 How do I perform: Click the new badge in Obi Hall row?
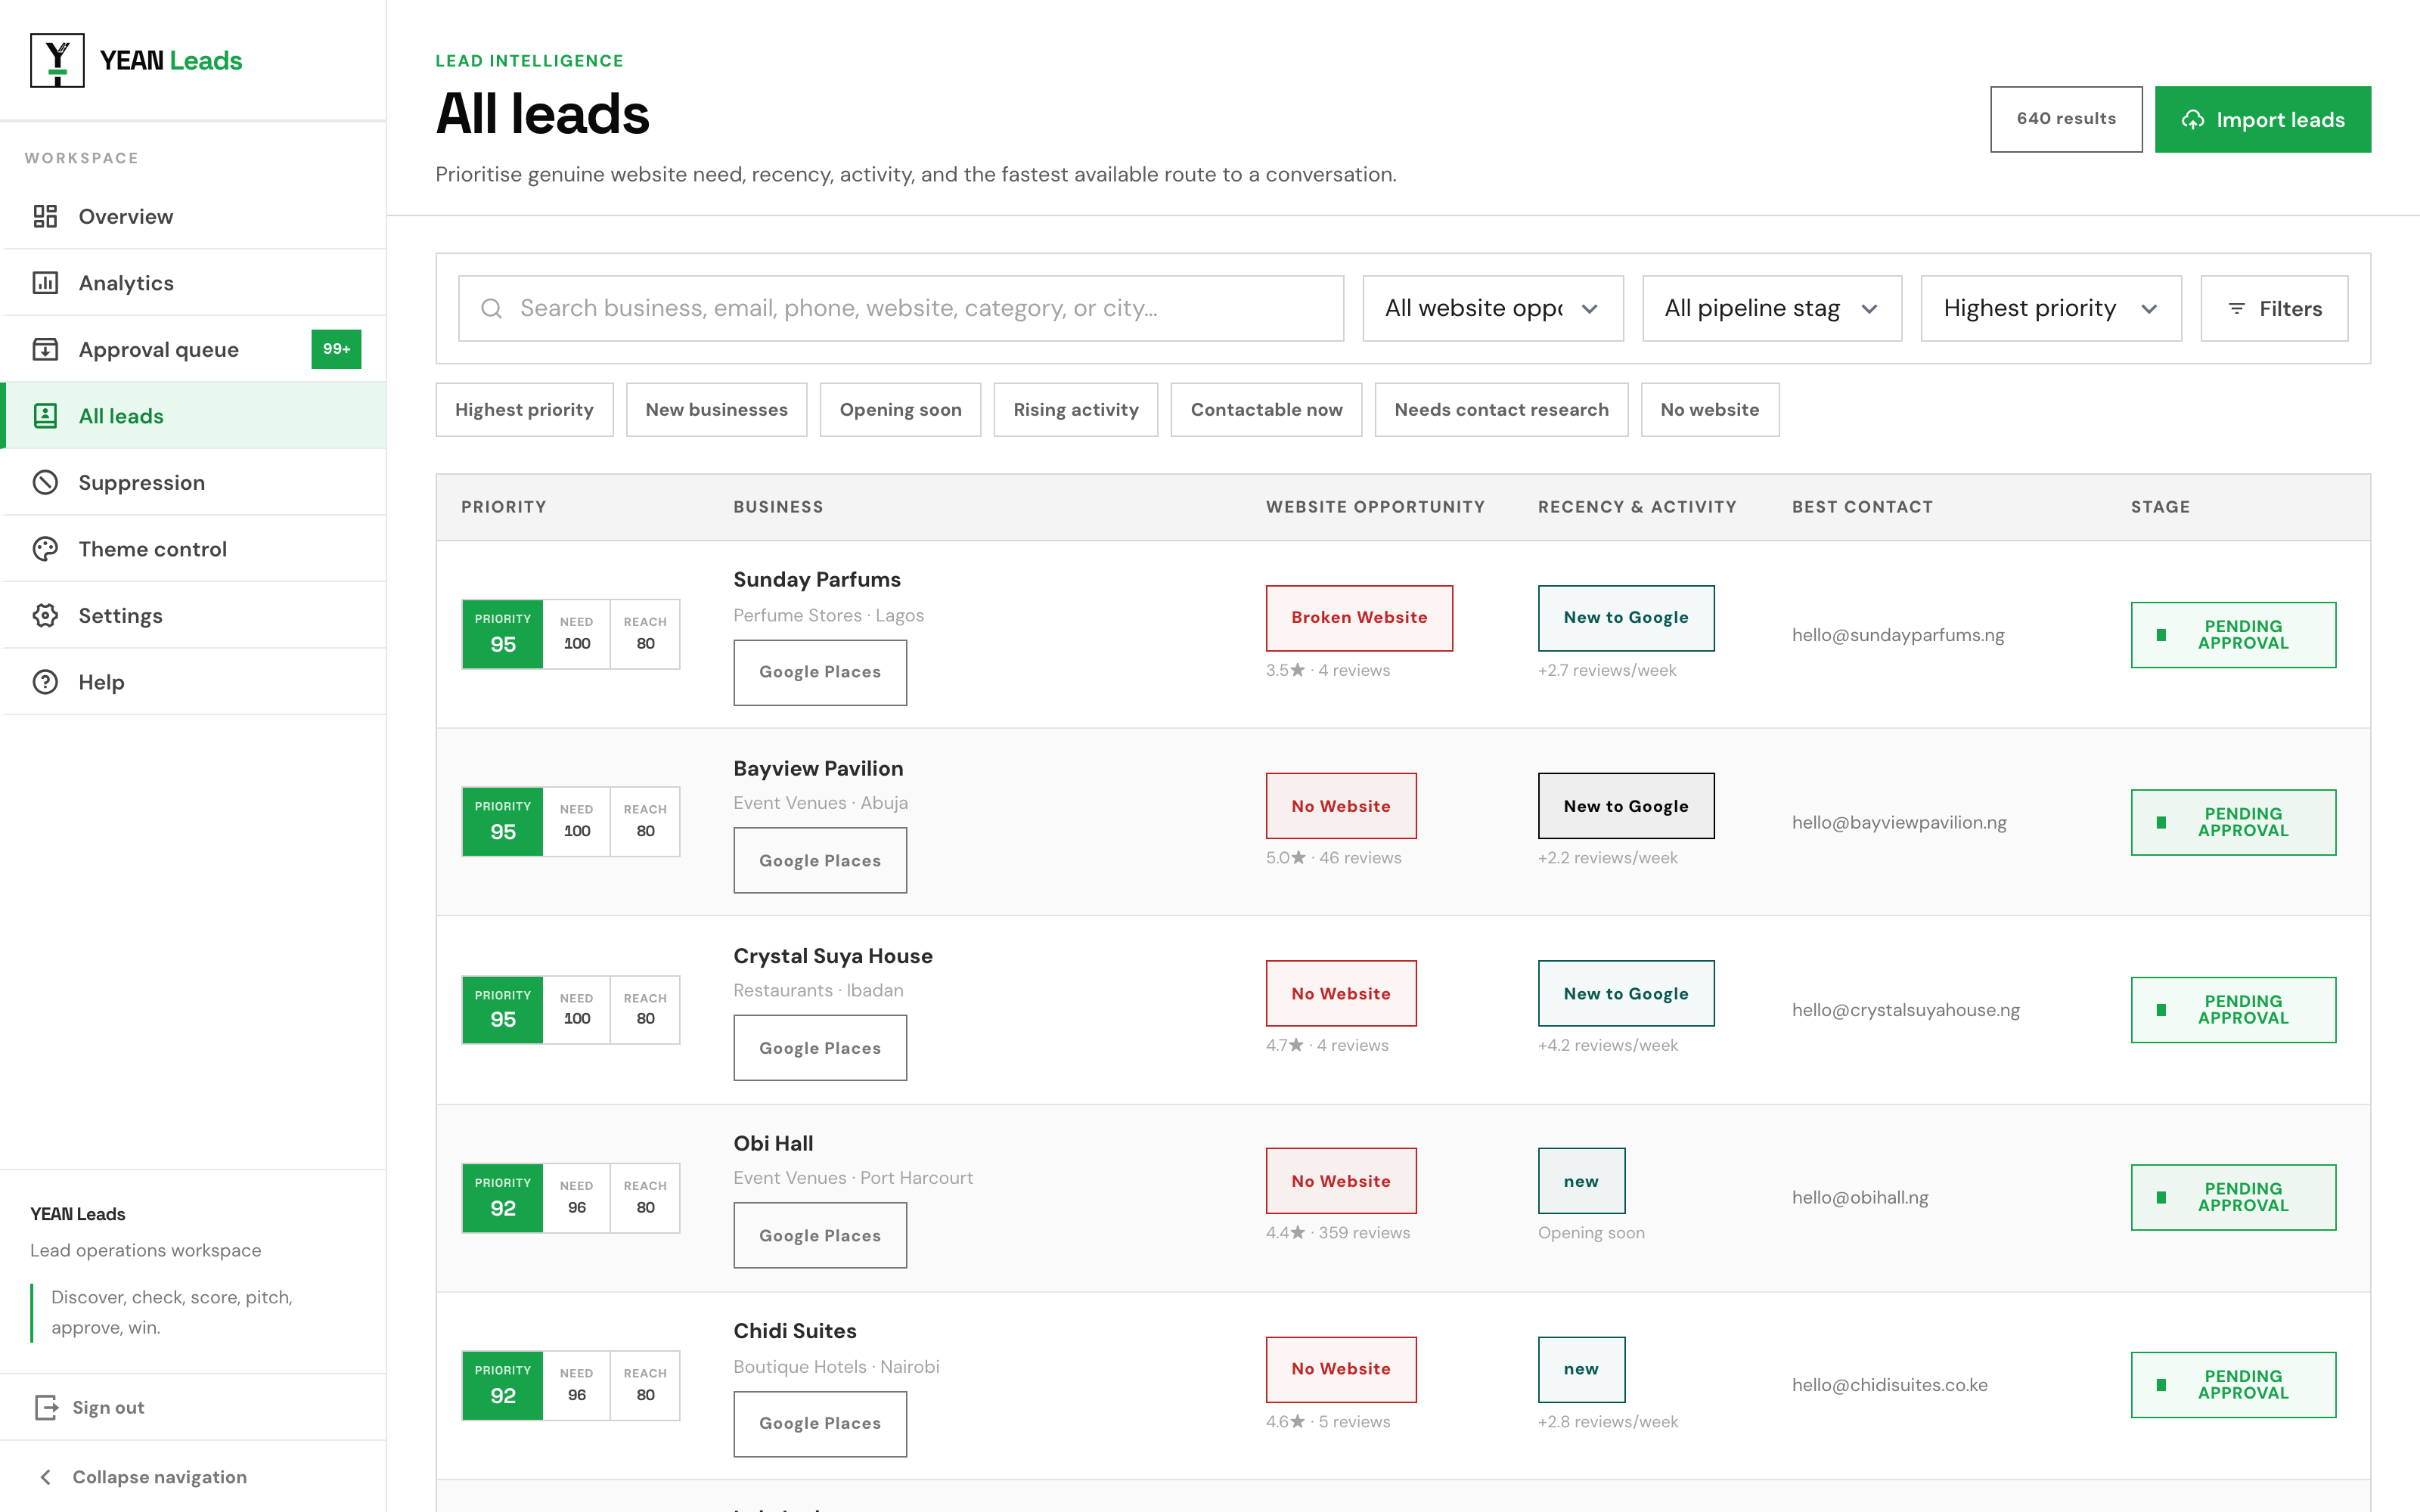tap(1581, 1181)
